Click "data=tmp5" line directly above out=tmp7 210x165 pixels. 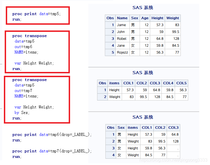(x=25, y=85)
